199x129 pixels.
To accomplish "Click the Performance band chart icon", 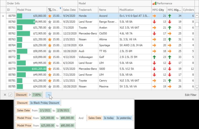I will (154, 3).
